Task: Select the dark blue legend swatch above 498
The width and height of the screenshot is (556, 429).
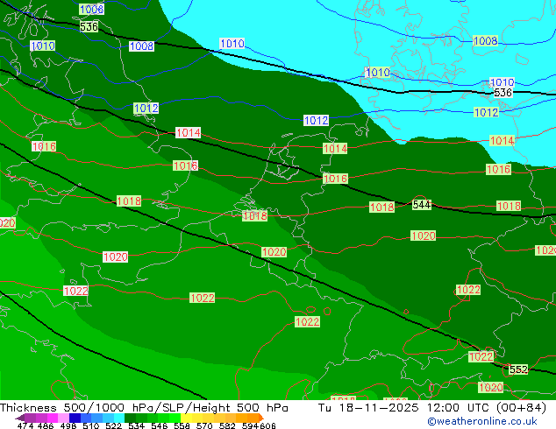Action: click(x=75, y=418)
